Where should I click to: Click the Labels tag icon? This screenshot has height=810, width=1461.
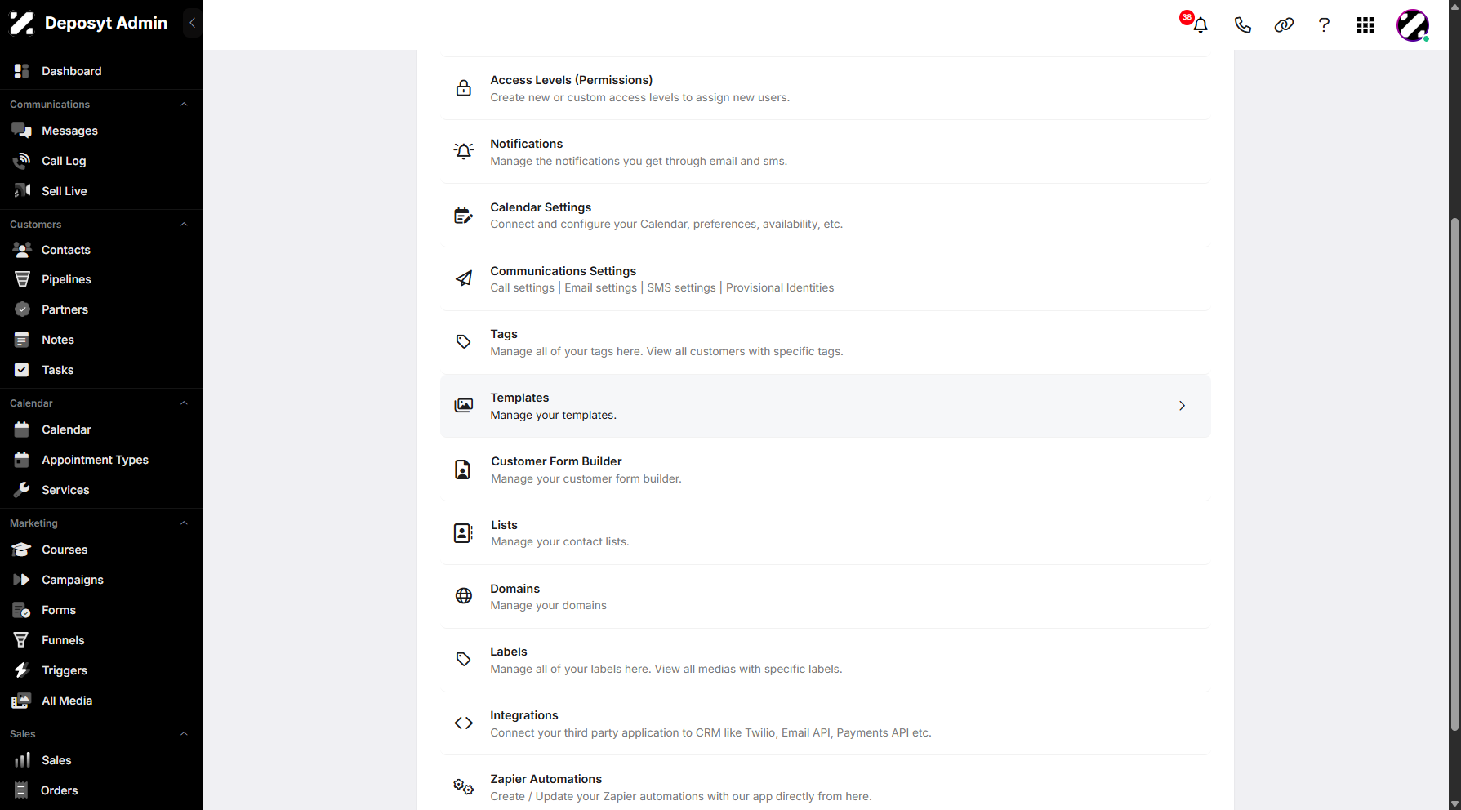tap(464, 660)
